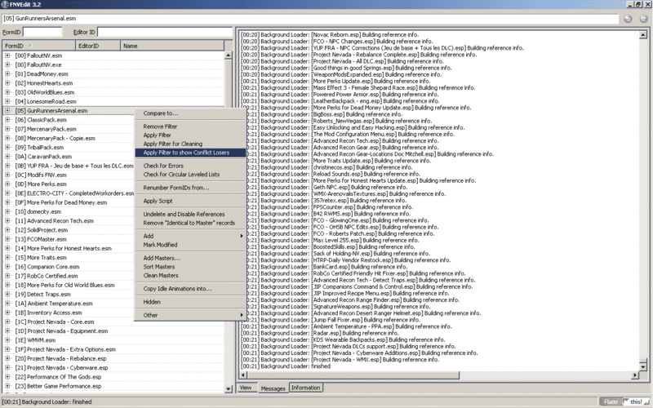Screen dimensions: 653x408
Task: Select 'Sort Masters' menu entry
Action: coord(190,267)
